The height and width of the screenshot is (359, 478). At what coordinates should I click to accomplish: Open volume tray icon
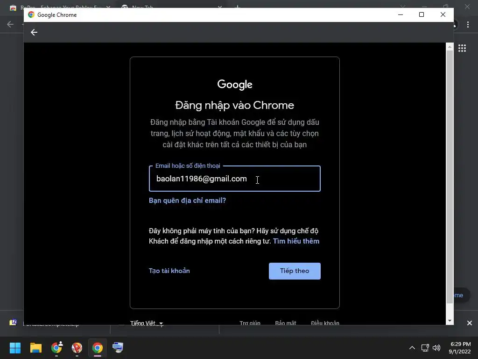pos(436,348)
